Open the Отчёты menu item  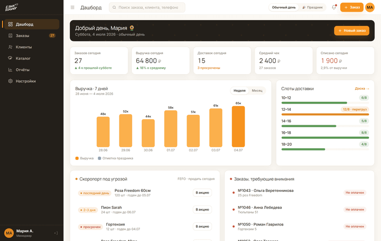(32, 70)
